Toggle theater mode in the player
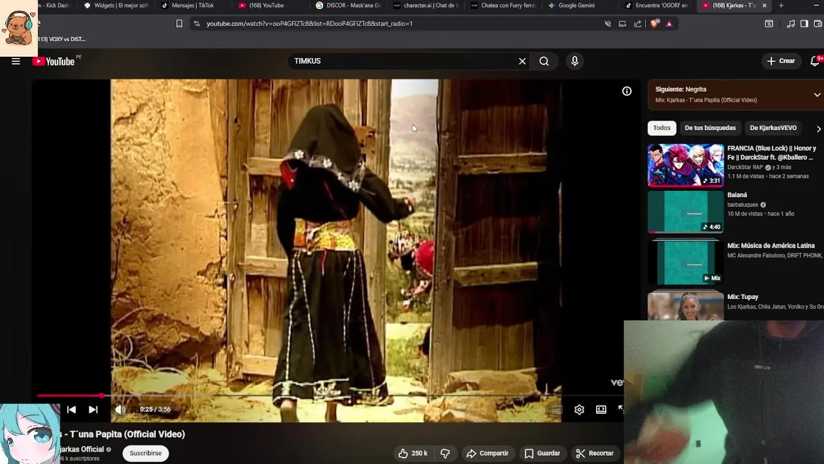This screenshot has width=824, height=464. [x=601, y=410]
